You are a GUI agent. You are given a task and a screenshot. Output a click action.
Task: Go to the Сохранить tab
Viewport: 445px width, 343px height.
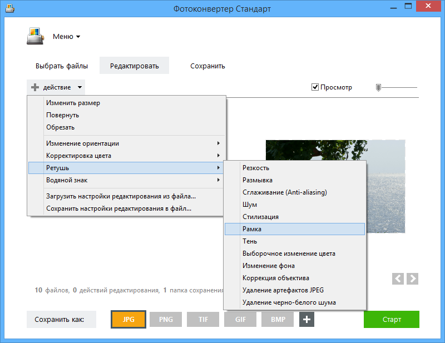(x=207, y=66)
